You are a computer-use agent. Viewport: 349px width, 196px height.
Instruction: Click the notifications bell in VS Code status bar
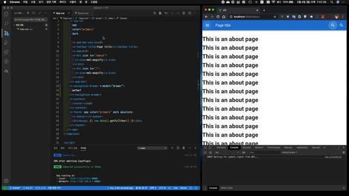(196, 188)
